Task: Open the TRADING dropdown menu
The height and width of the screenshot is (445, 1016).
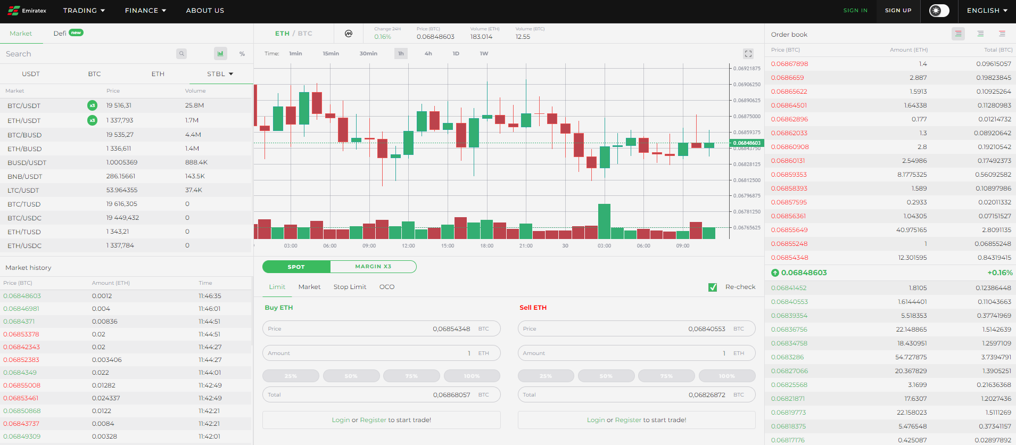Action: click(84, 11)
